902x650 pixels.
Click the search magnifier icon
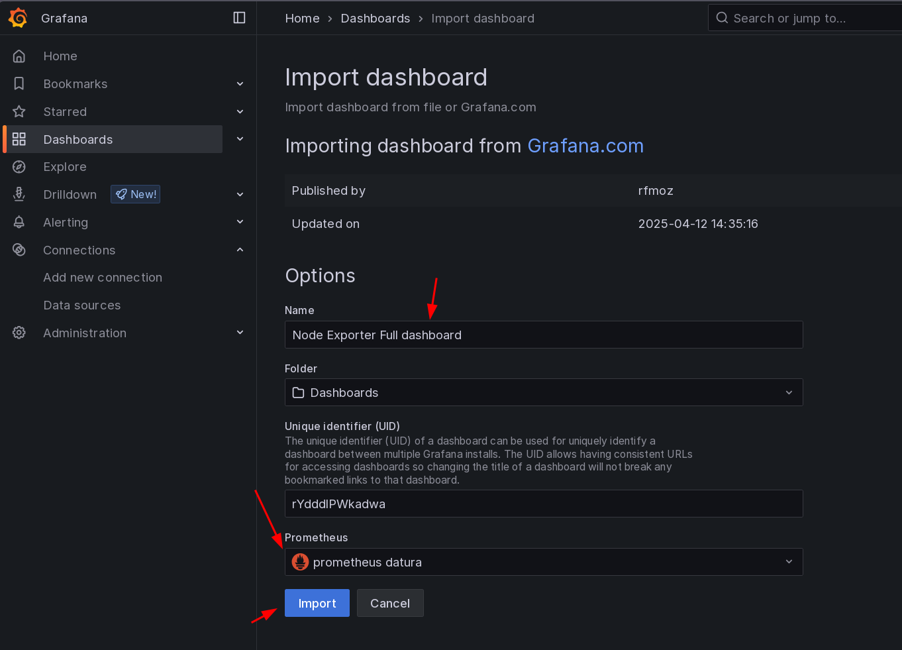tap(722, 18)
